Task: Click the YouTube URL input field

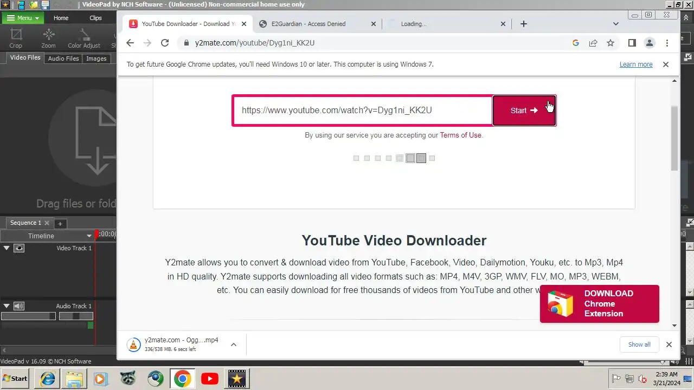Action: pyautogui.click(x=363, y=110)
